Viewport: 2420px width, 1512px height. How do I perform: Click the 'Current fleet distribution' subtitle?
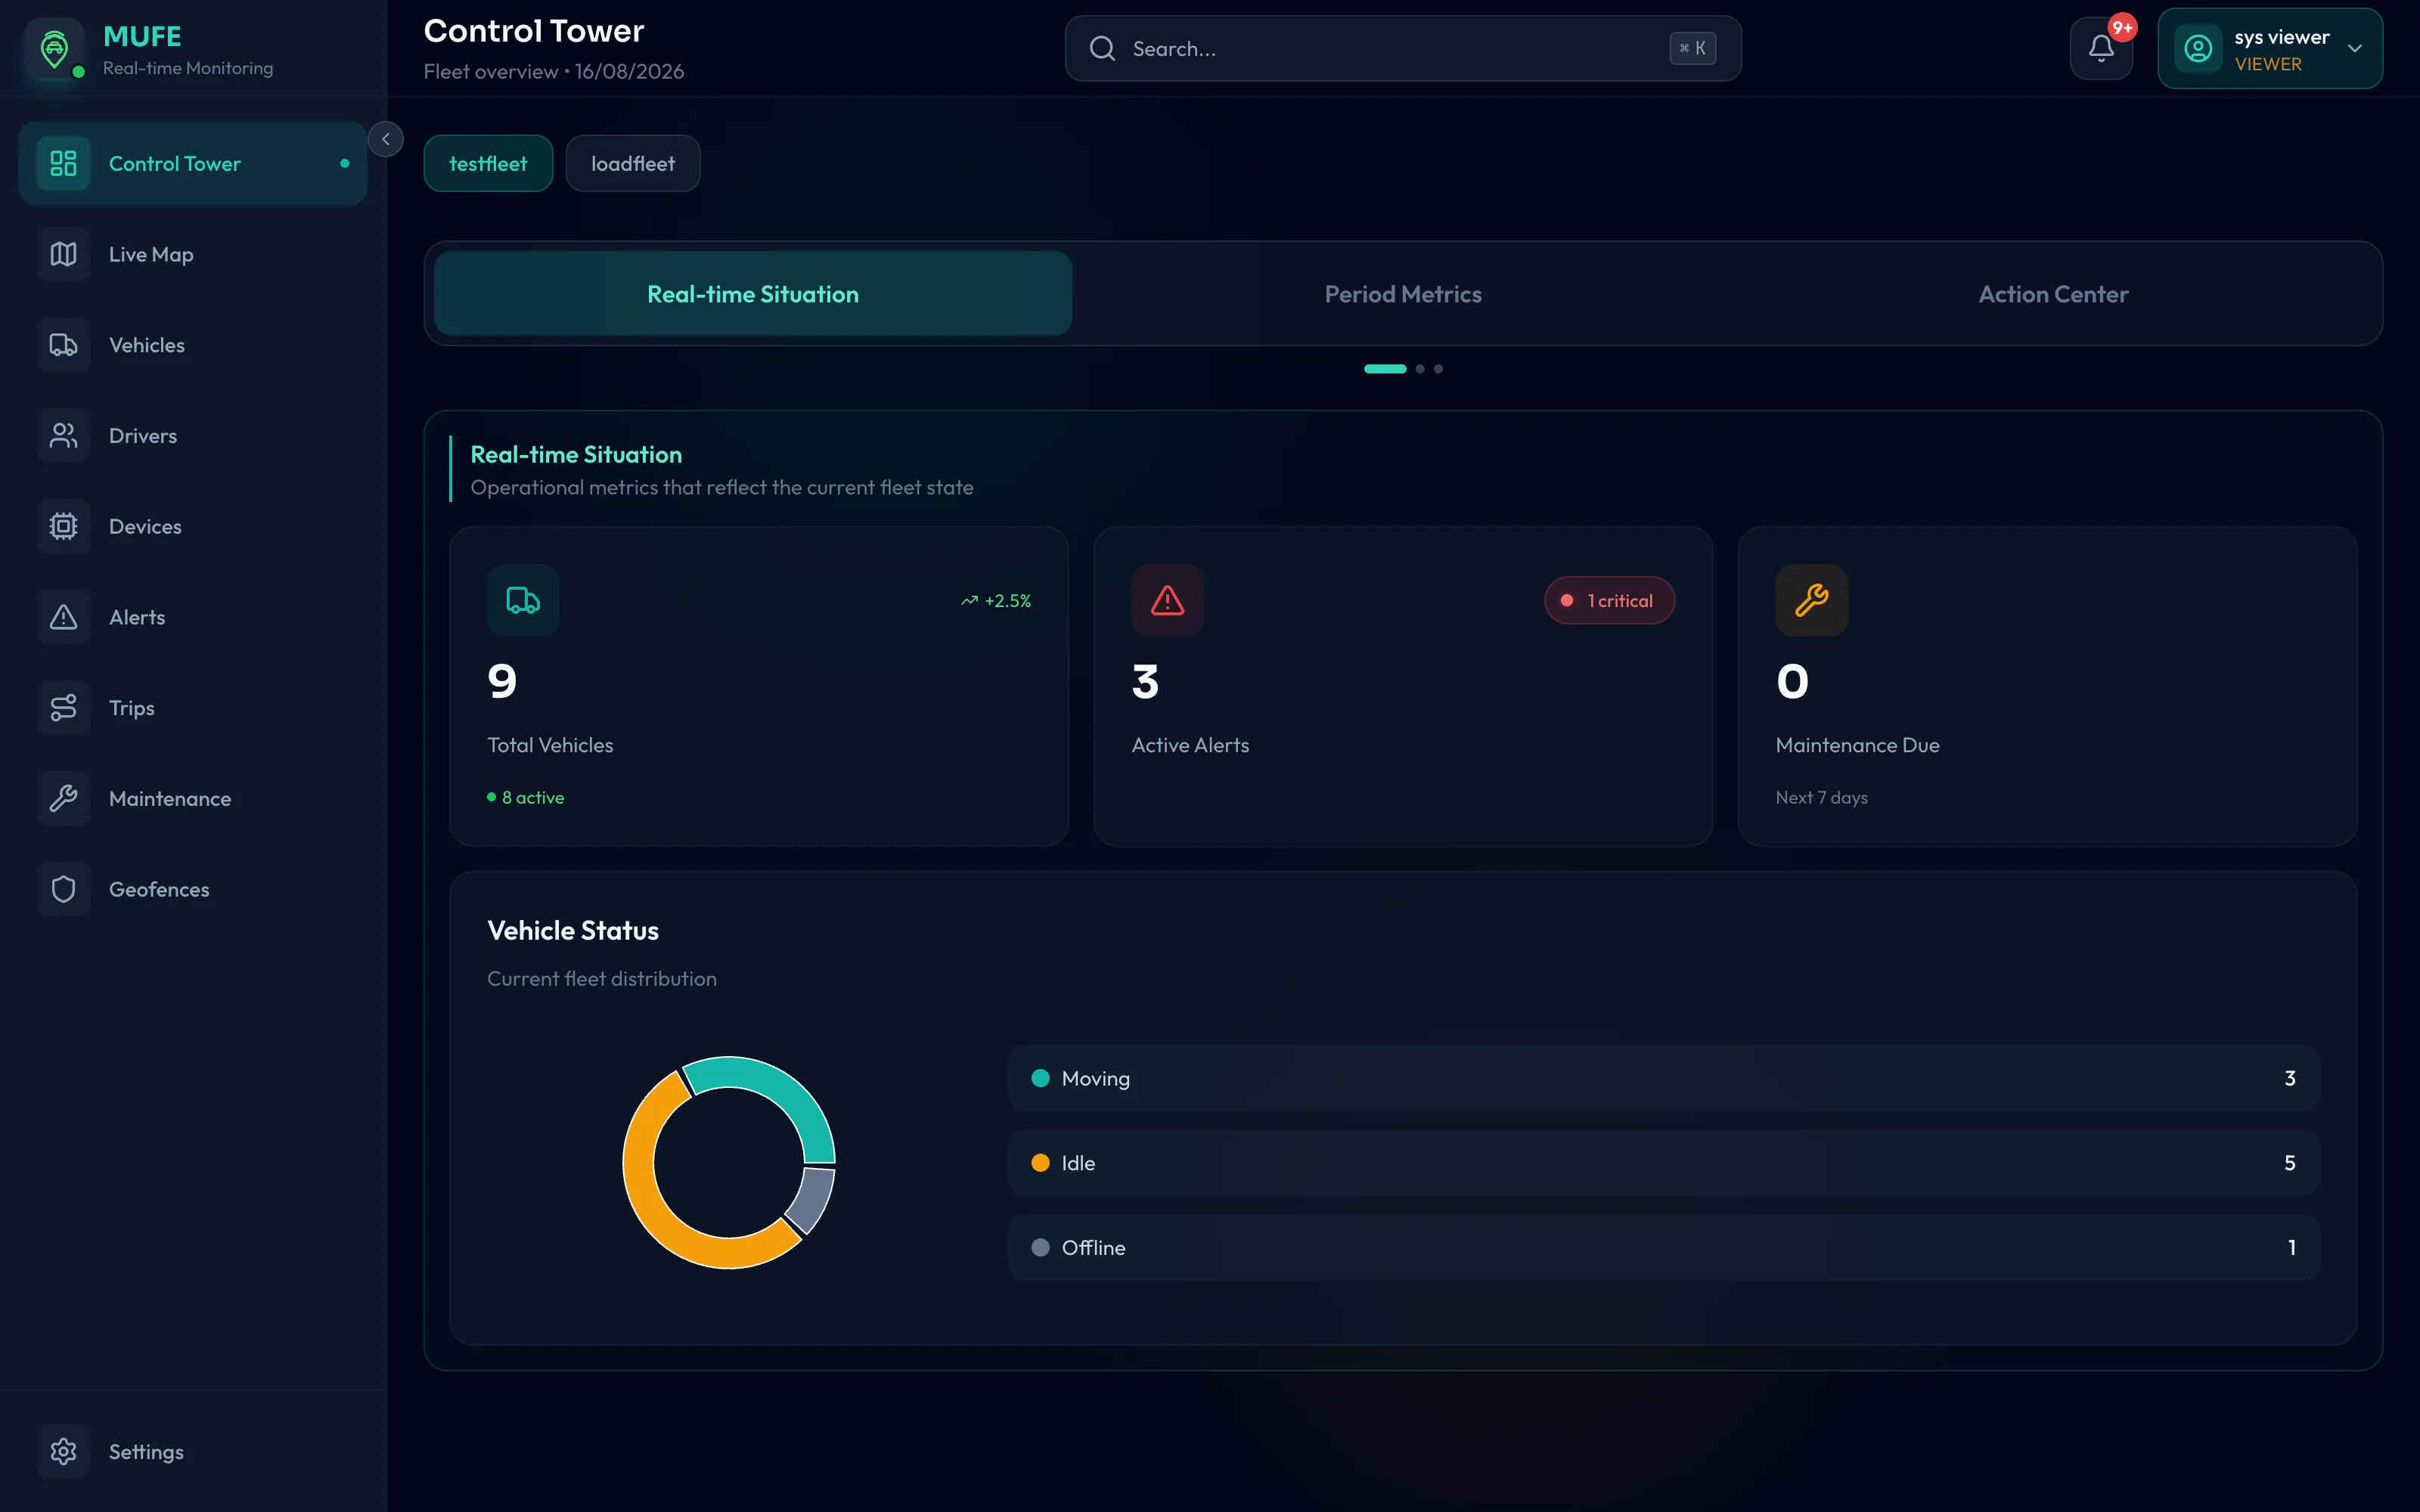click(602, 978)
